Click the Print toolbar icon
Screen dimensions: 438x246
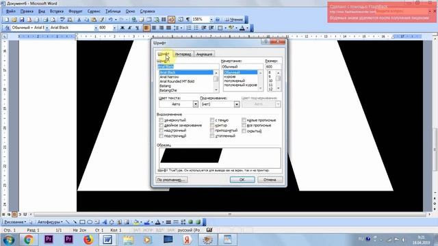point(46,20)
